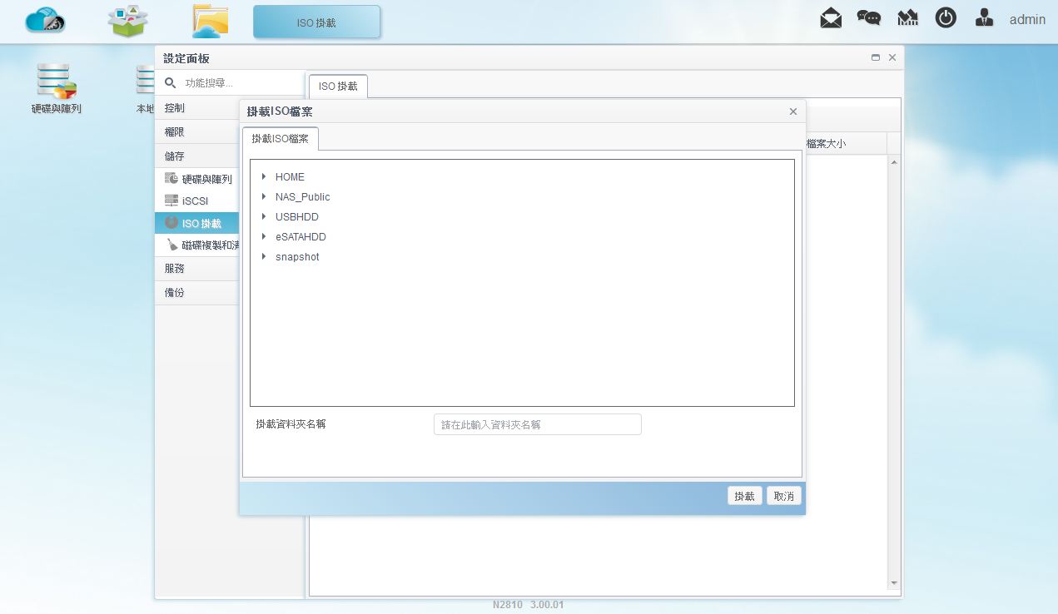Maximize the 設定面板 window
The height and width of the screenshot is (614, 1058).
click(x=876, y=57)
